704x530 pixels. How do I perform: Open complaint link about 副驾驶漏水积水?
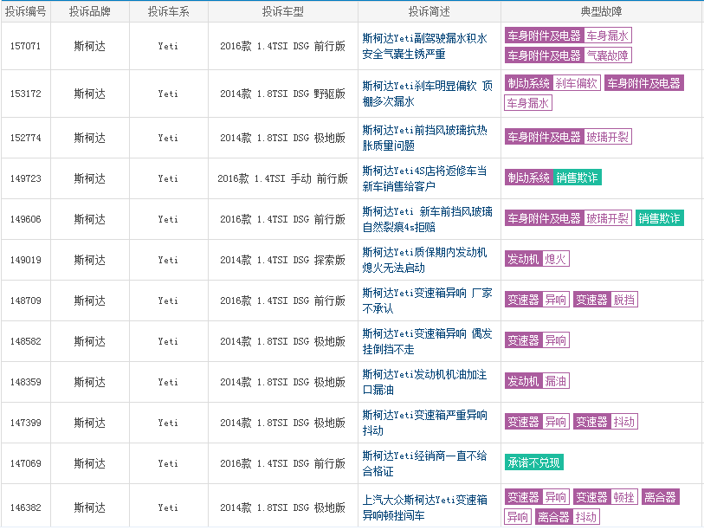424,46
